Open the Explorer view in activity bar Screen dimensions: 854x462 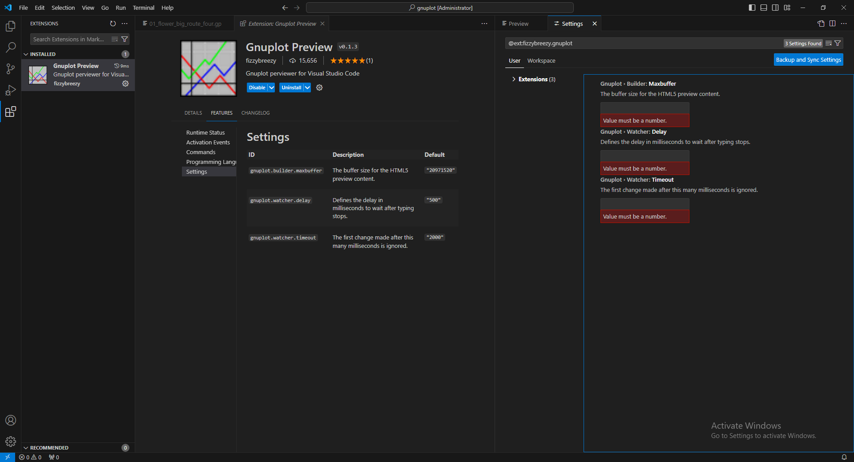(x=11, y=26)
